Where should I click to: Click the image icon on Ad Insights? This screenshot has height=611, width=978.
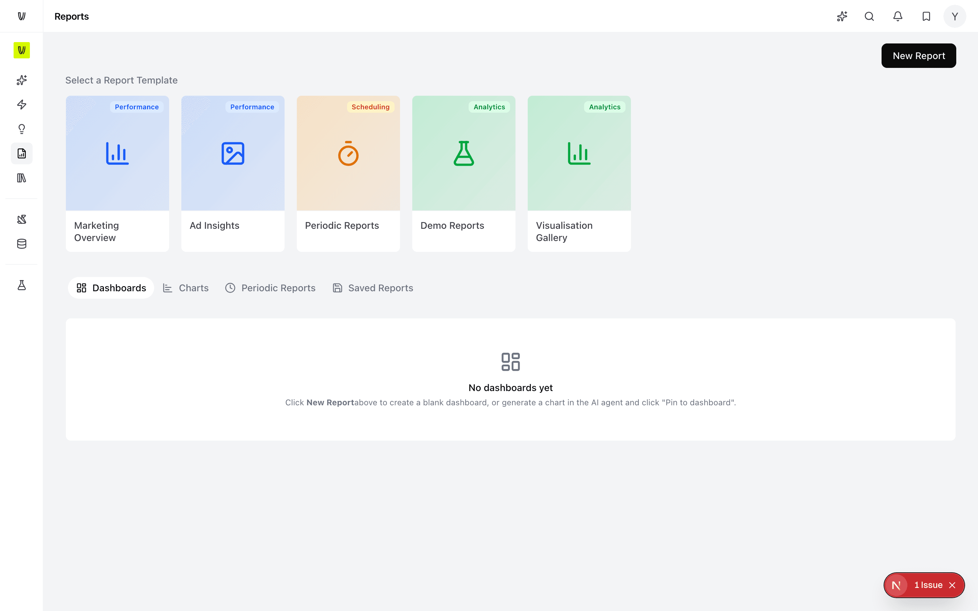[233, 153]
